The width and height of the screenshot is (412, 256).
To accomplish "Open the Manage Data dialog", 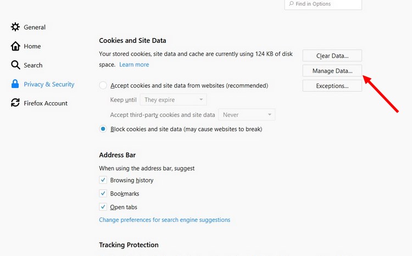I will pos(332,71).
